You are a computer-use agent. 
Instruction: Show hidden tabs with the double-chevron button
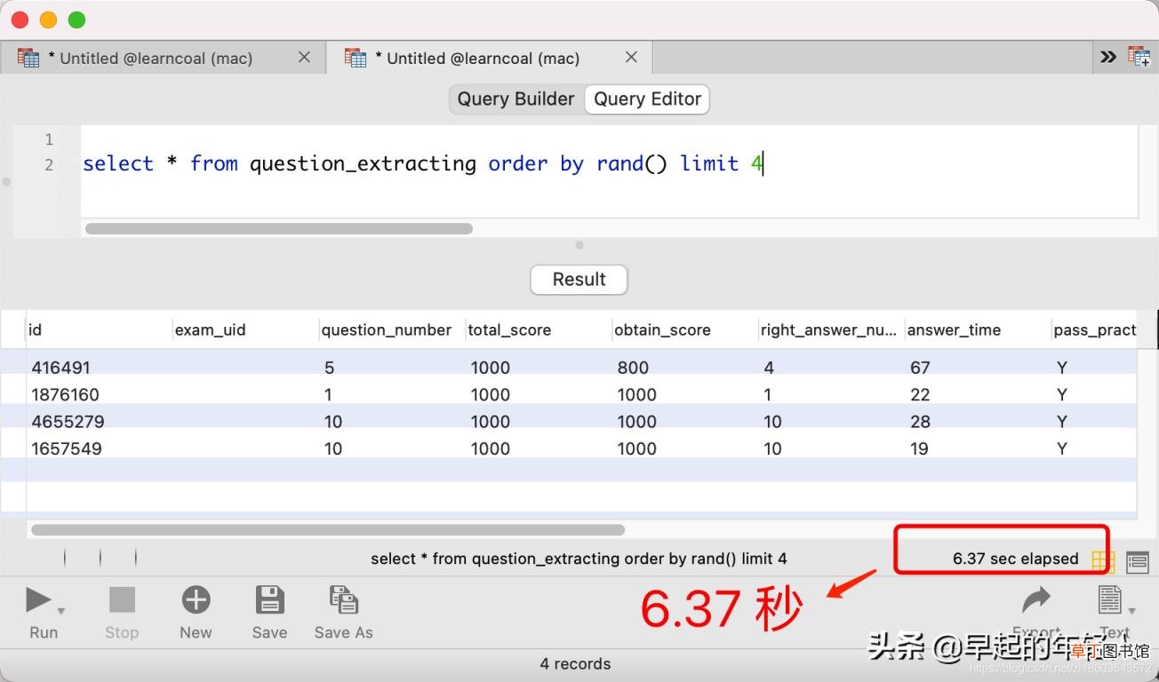click(1107, 57)
